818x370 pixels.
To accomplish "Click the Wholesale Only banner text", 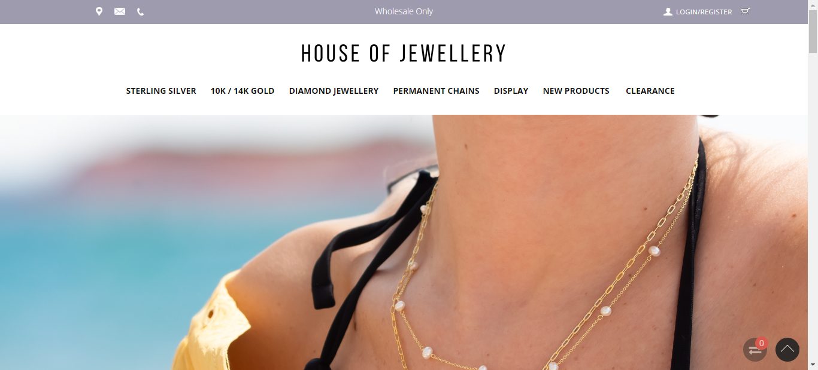I will click(404, 11).
